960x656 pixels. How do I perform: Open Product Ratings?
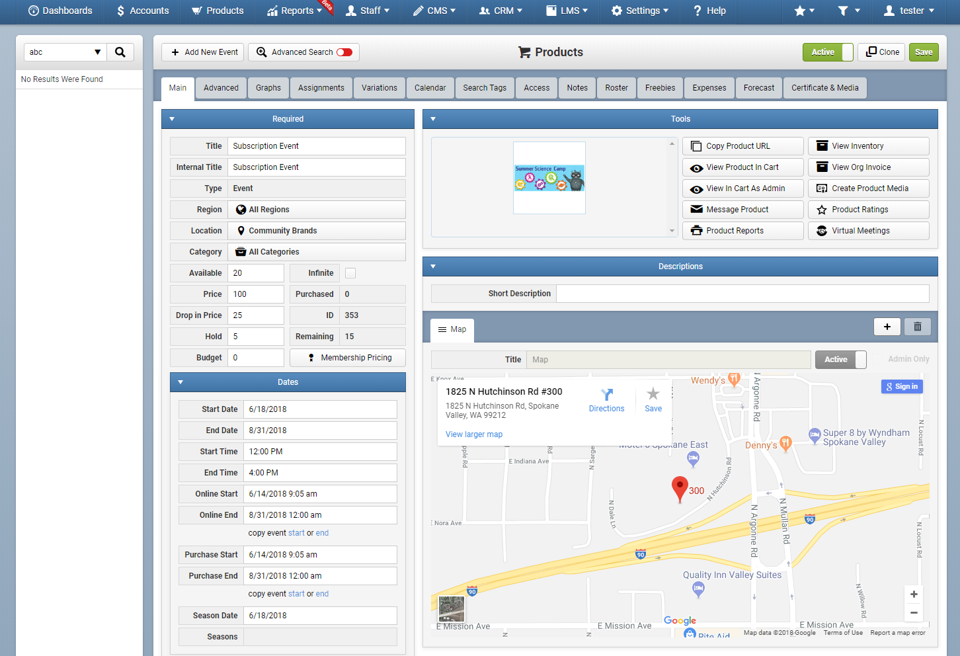(868, 210)
